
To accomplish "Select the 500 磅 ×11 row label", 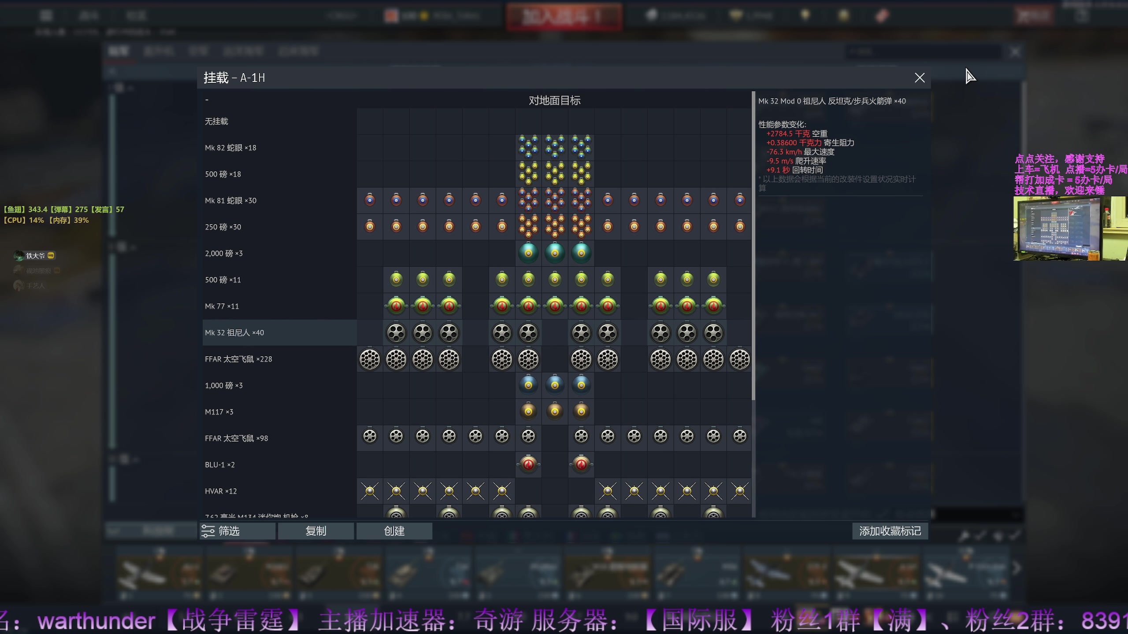I will (223, 280).
